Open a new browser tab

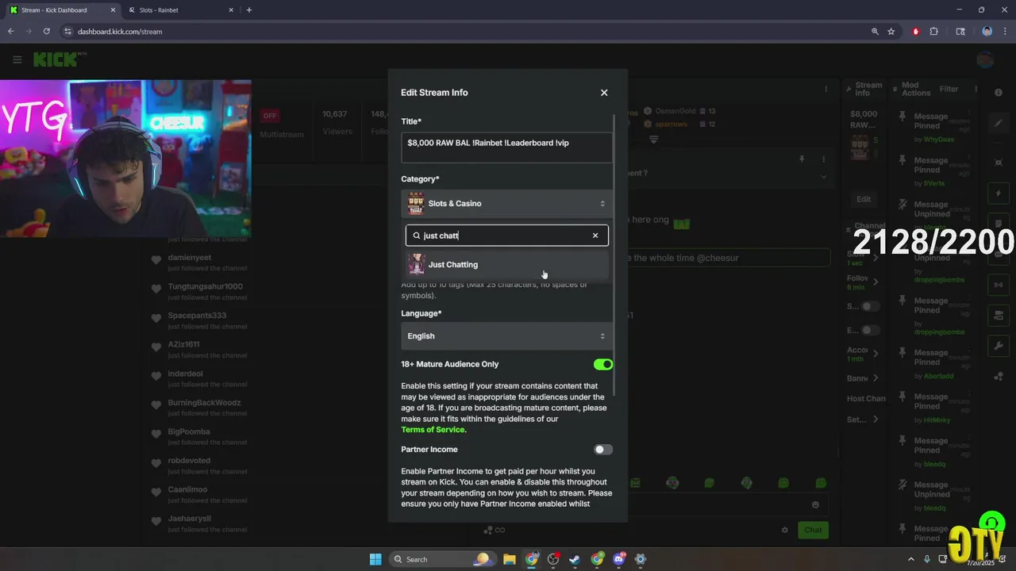tap(249, 10)
